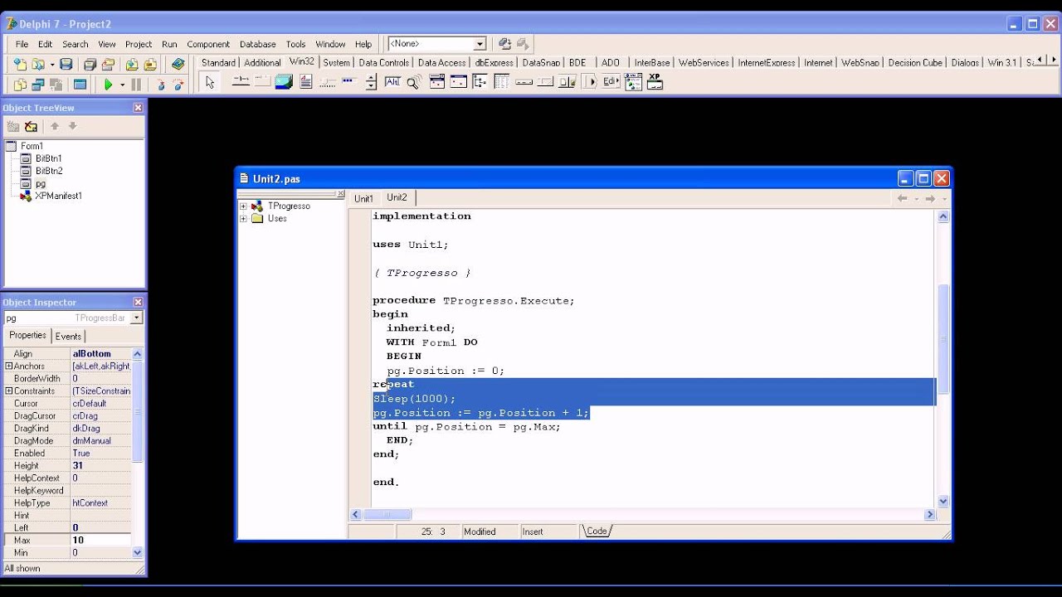Viewport: 1062px width, 597px height.
Task: Click the Step Over debug icon
Action: pyautogui.click(x=178, y=84)
